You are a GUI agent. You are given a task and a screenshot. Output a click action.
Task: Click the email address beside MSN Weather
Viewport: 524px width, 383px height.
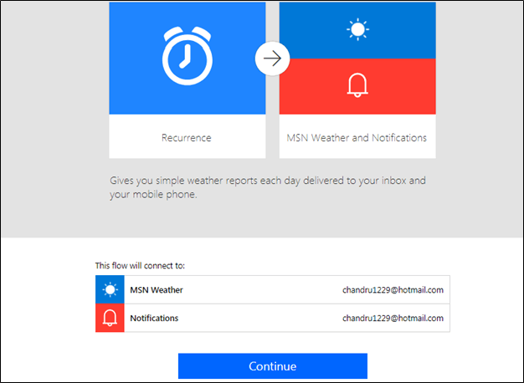(x=393, y=290)
